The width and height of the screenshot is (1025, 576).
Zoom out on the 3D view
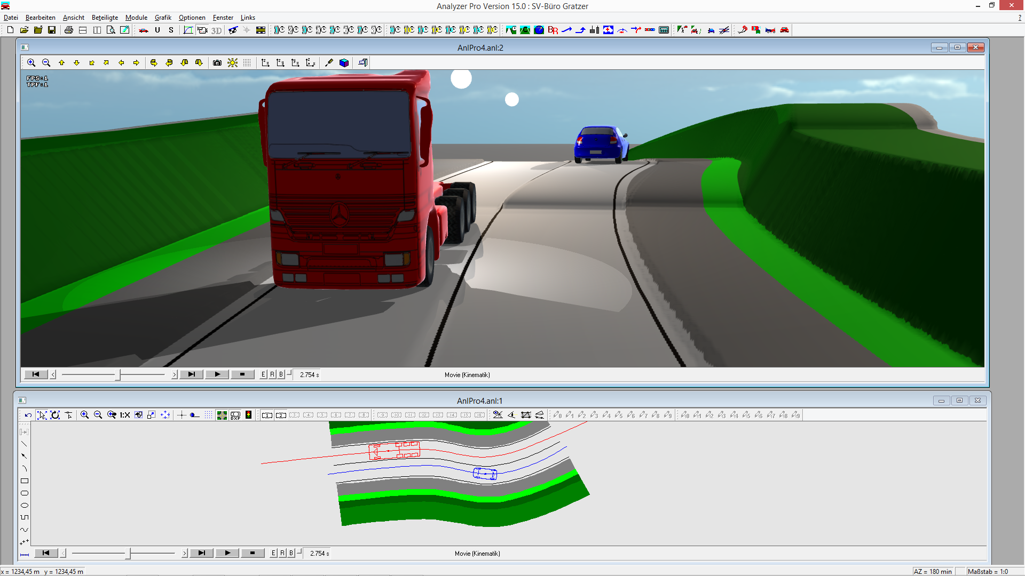pyautogui.click(x=46, y=62)
